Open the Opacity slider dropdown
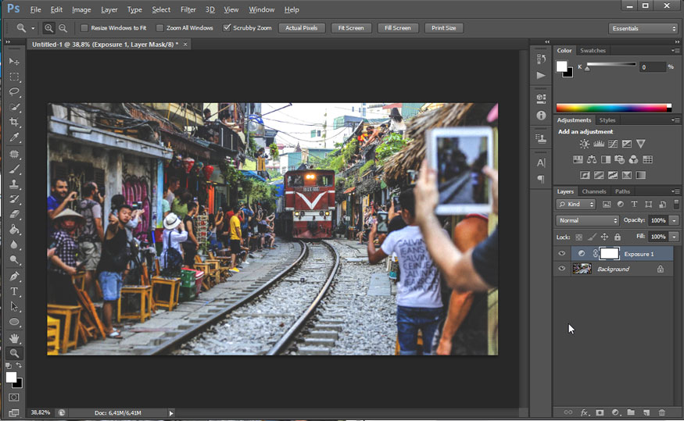 pyautogui.click(x=675, y=220)
